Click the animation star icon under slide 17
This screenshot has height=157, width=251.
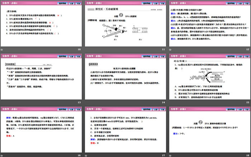click(x=86, y=156)
